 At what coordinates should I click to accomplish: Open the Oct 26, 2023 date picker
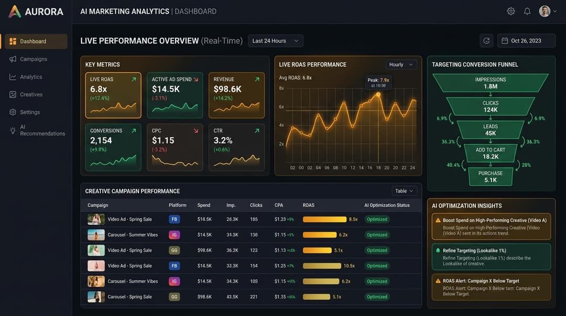coord(526,41)
